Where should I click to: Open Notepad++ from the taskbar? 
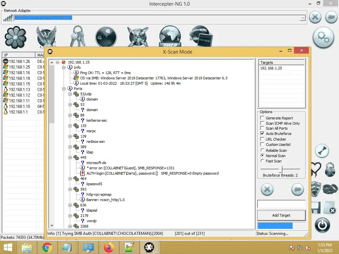pyautogui.click(x=129, y=247)
